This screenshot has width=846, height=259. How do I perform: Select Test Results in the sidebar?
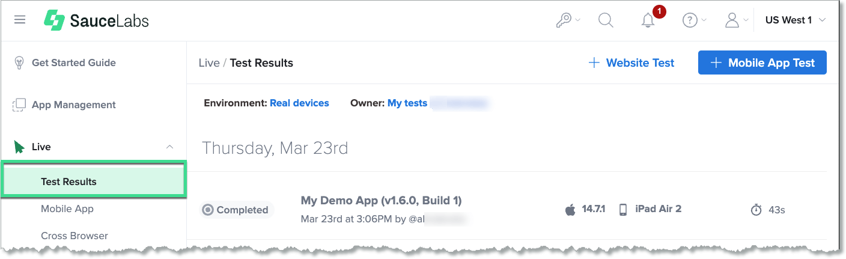point(68,181)
